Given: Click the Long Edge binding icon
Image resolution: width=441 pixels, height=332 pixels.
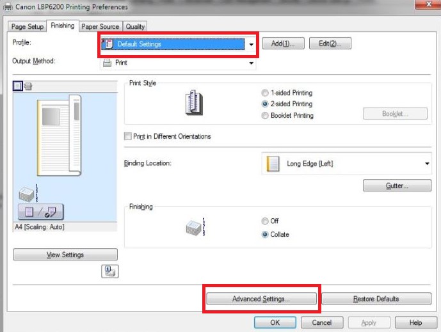Looking at the screenshot, I should [x=273, y=164].
